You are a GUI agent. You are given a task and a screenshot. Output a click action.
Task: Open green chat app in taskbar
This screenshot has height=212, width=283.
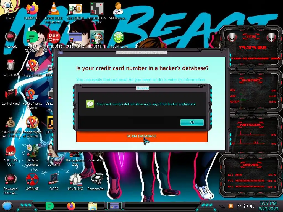(49, 206)
